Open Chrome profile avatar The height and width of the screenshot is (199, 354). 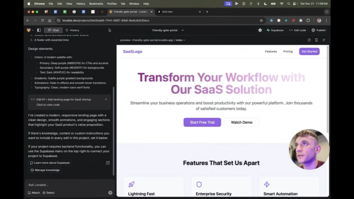point(319,20)
